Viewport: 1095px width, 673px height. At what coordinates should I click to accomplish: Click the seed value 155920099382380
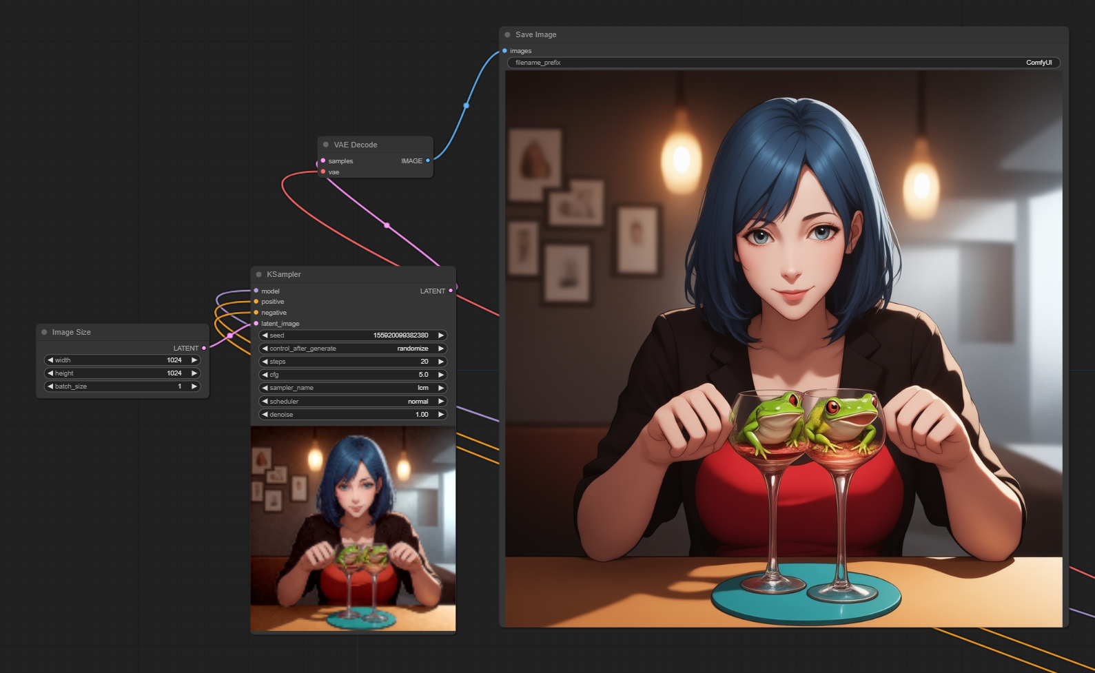[x=400, y=335]
